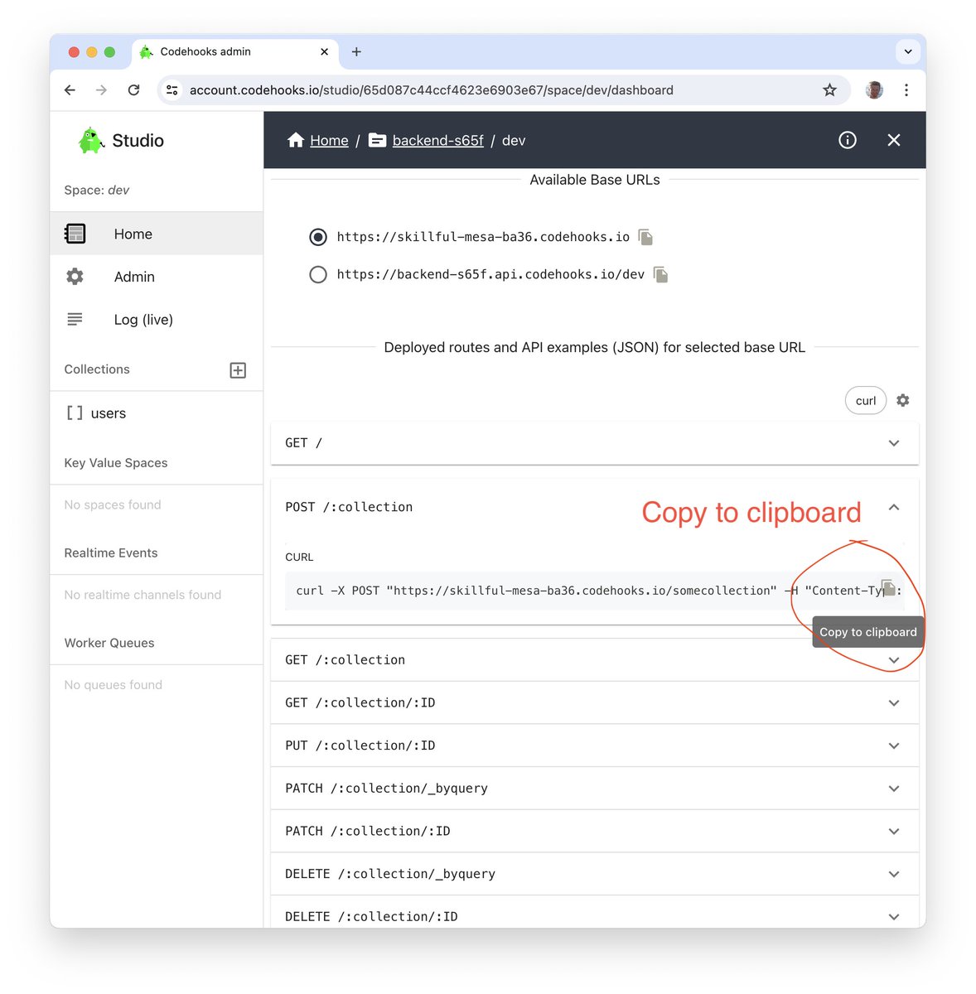Viewport: 976px width, 994px height.
Task: Click the 'CURL' label above the command
Action: 299,557
